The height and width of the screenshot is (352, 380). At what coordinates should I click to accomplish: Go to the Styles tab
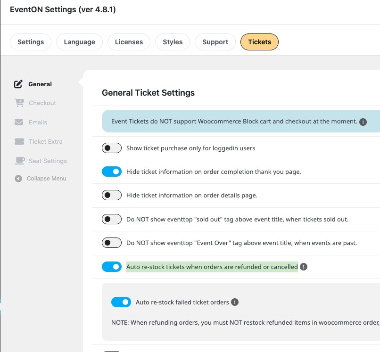(172, 42)
